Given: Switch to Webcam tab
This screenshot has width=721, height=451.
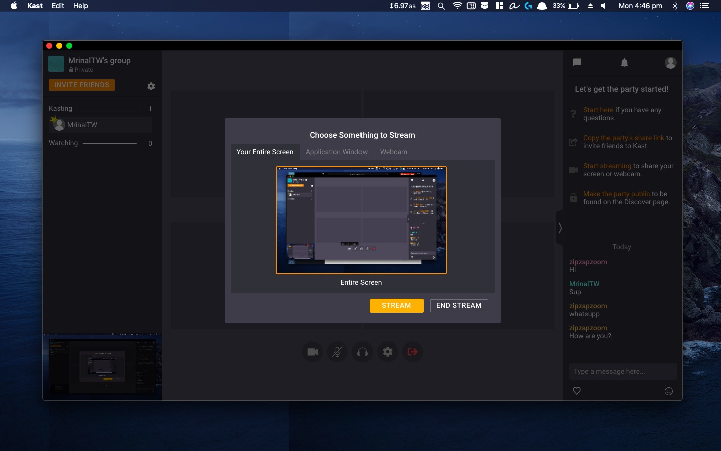Looking at the screenshot, I should (x=393, y=152).
